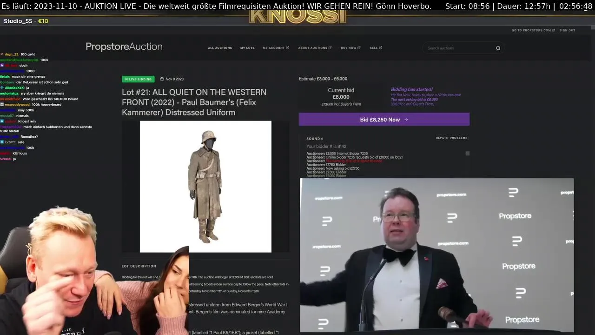Click the 'Online bidder 7235 requests bid' log line

[354, 157]
